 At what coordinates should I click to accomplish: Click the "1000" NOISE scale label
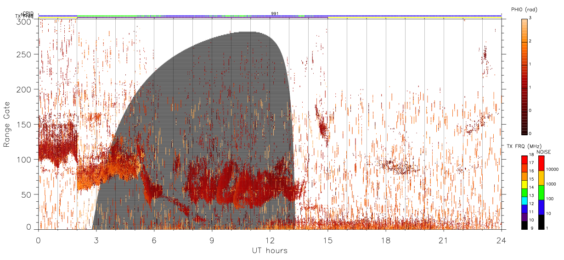[551, 184]
